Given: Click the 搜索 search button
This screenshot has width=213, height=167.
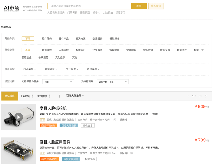Looking at the screenshot, I should (139, 6).
